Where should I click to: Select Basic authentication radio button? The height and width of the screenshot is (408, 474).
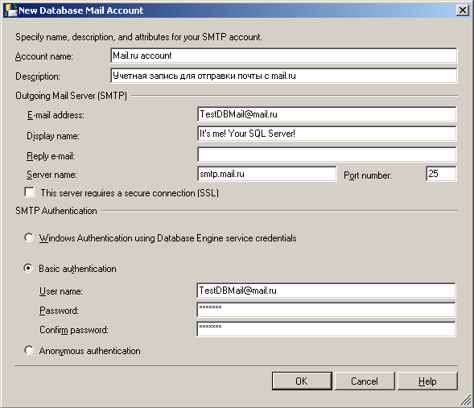(x=28, y=268)
